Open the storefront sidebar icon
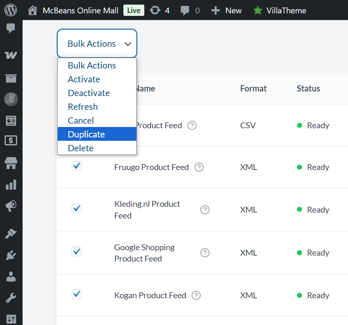Viewport: 348px width, 325px height. [x=11, y=163]
